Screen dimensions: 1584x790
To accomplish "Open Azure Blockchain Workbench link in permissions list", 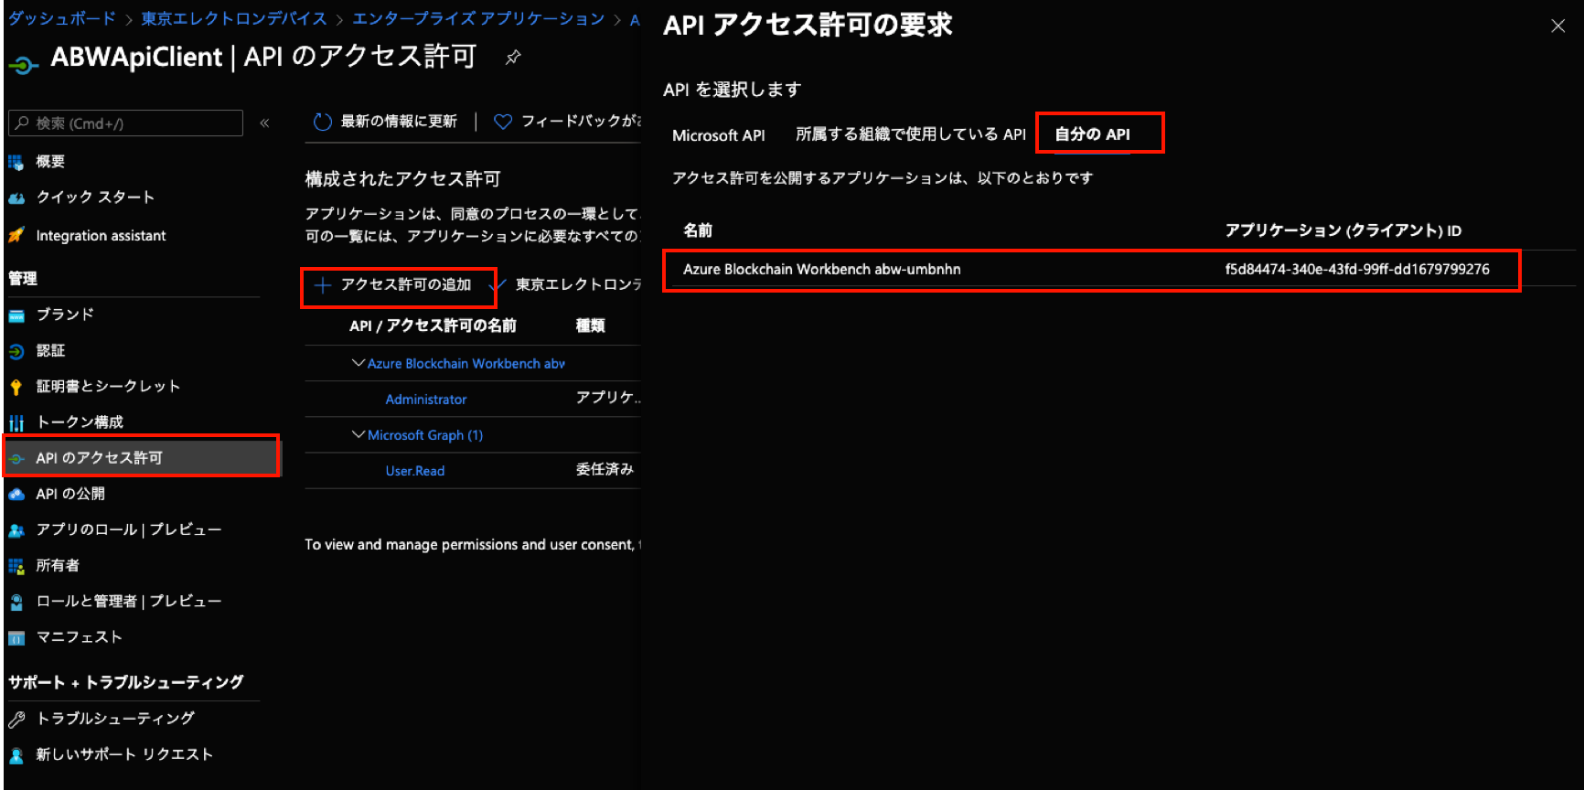I will 466,364.
